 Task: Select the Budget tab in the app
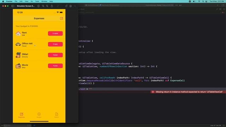point(39,115)
